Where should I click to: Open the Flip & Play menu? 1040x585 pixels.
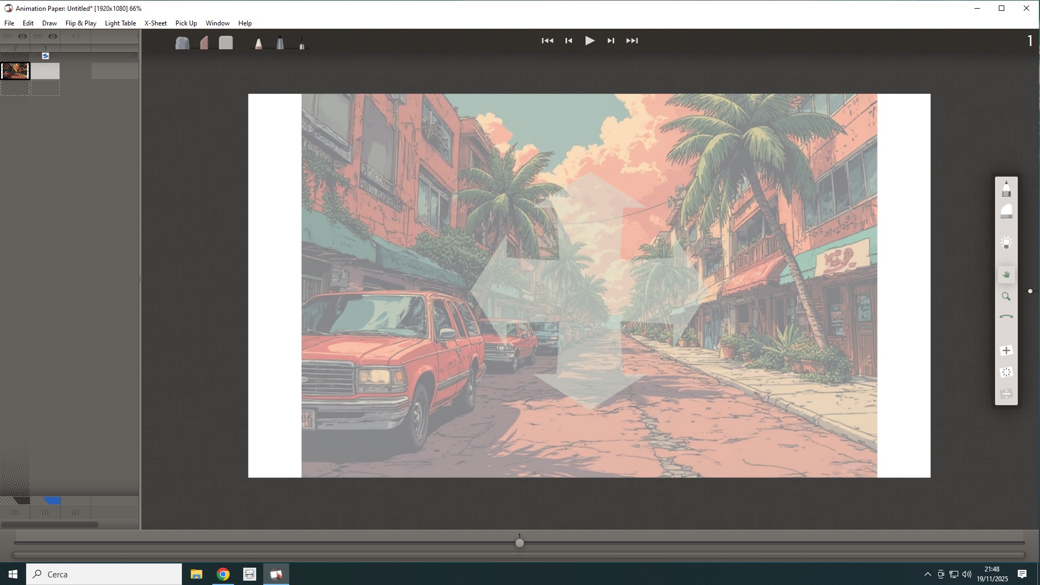81,23
